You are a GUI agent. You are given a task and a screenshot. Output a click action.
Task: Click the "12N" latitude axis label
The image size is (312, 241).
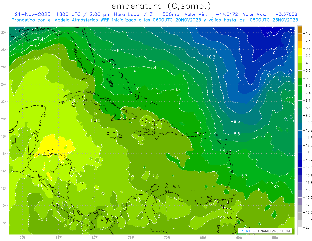pos(4,188)
